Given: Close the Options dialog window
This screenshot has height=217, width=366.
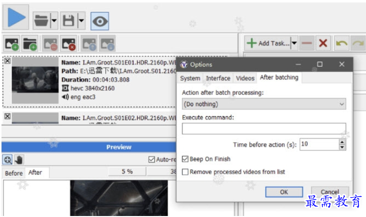Looking at the screenshot, I should point(342,65).
